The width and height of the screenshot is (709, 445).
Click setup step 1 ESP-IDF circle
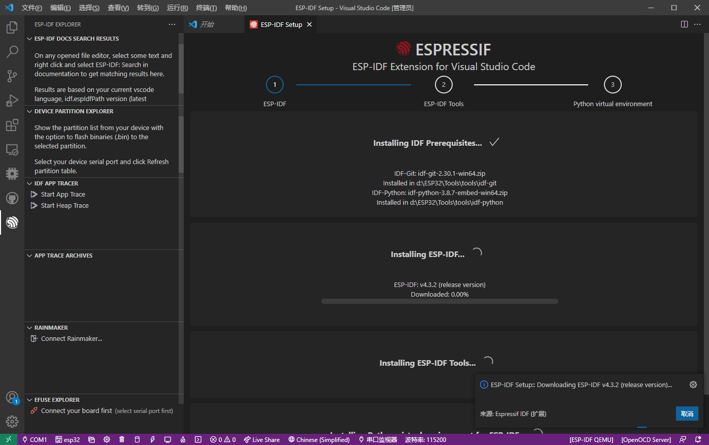coord(275,85)
